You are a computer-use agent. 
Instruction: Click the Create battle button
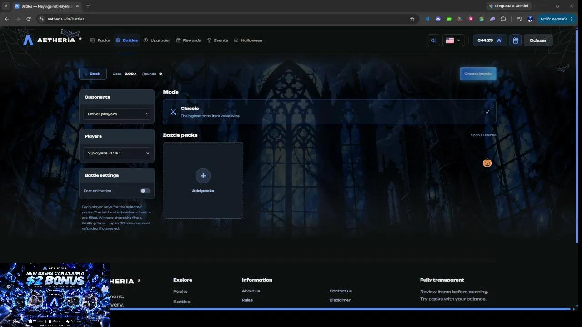478,74
